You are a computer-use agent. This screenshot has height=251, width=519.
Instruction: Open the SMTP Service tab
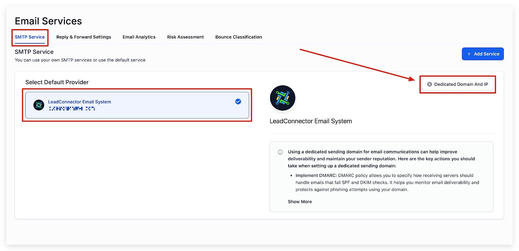(30, 37)
